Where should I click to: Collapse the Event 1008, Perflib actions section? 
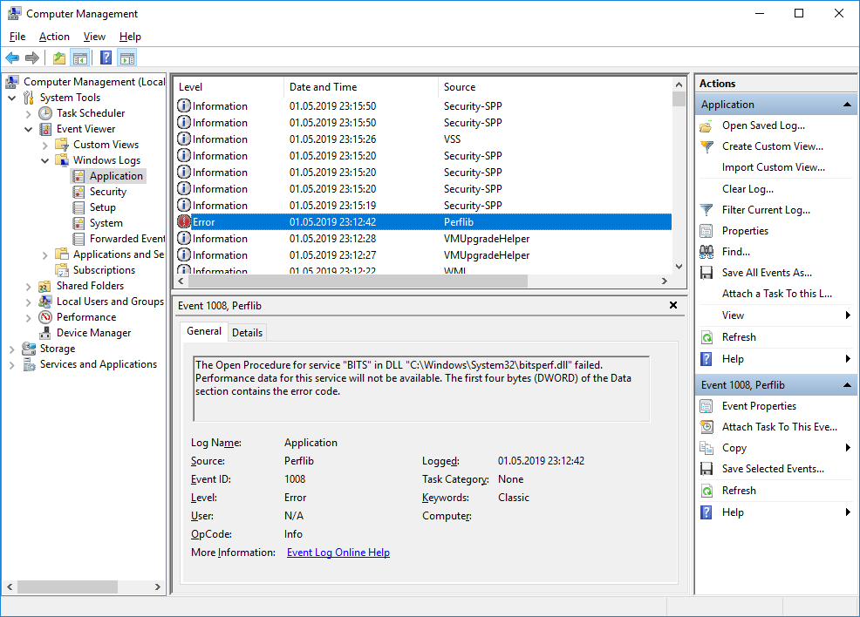847,385
